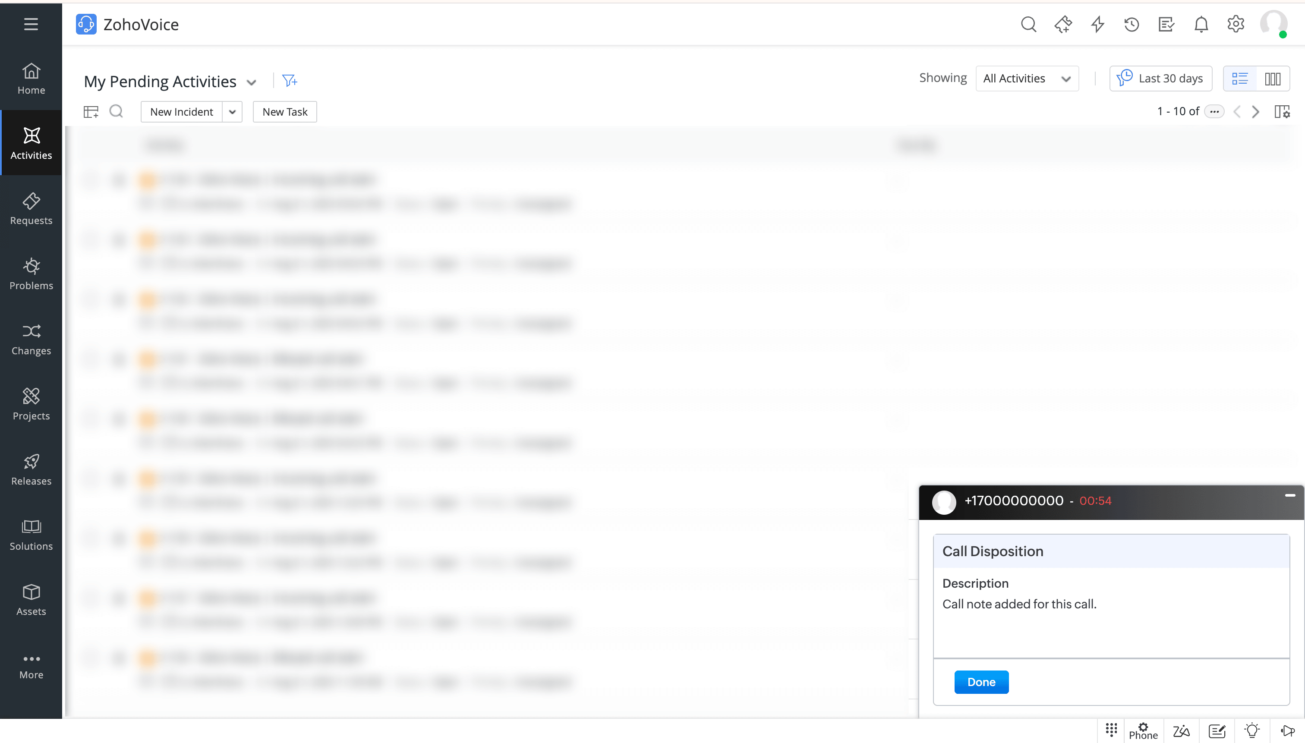Open the Requests menu item

[31, 209]
